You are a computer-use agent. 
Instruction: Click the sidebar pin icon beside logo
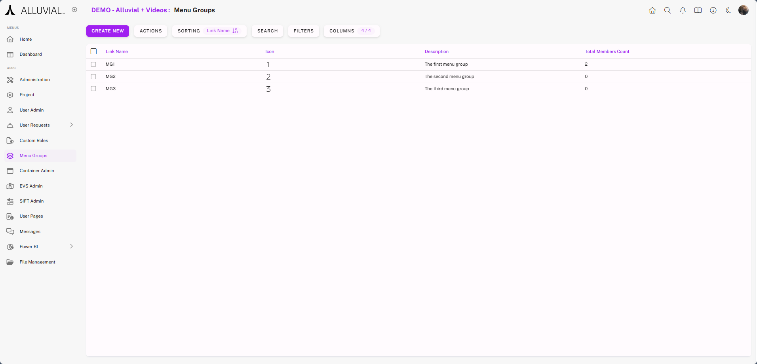pos(74,9)
